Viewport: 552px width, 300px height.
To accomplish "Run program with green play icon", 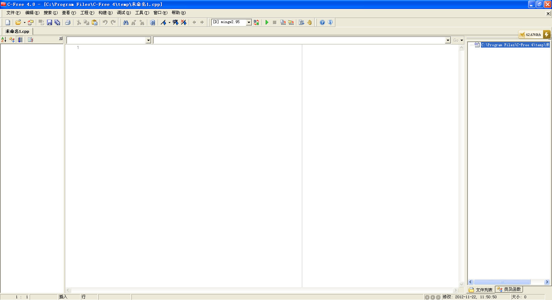I will (267, 22).
